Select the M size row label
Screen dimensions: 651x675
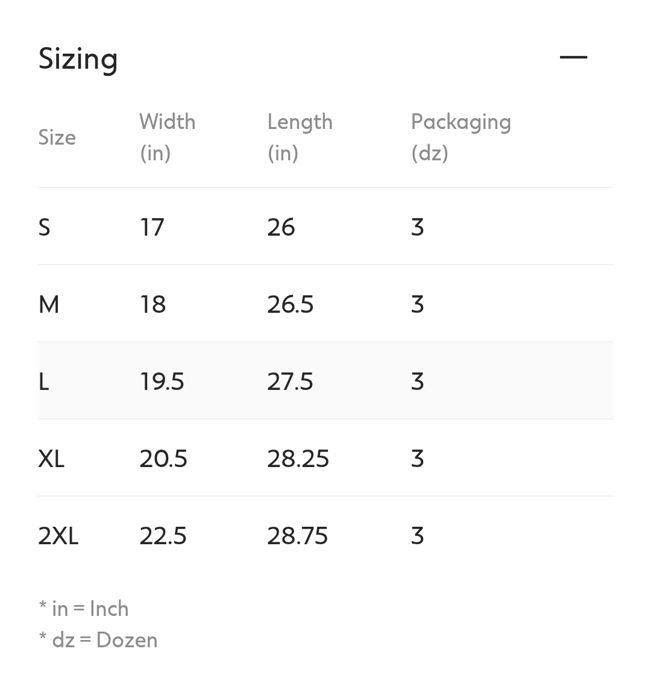[x=49, y=304]
